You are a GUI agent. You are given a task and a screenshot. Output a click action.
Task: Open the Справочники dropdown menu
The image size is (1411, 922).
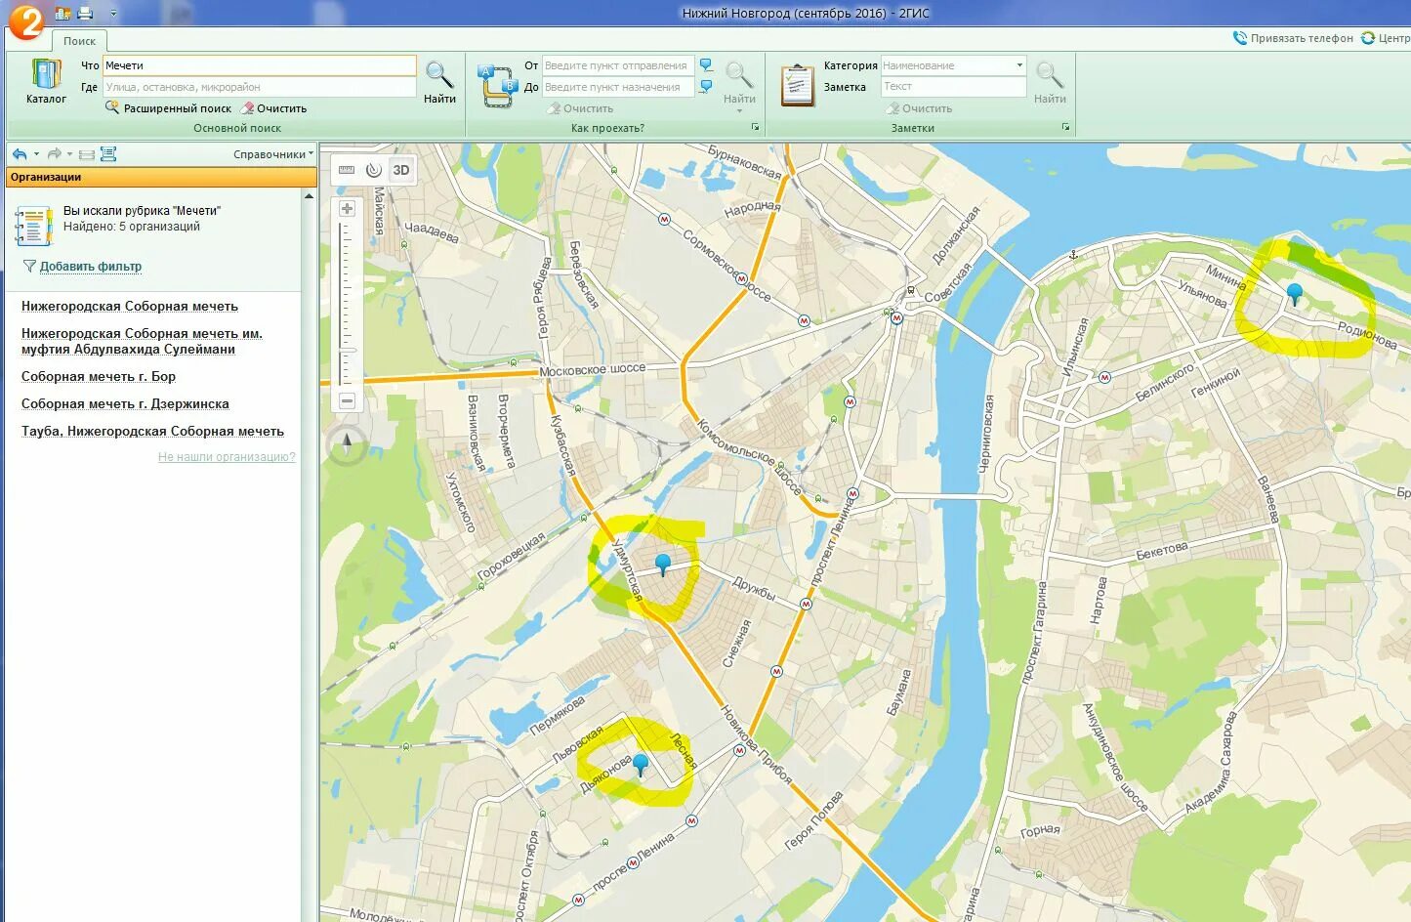(x=273, y=154)
